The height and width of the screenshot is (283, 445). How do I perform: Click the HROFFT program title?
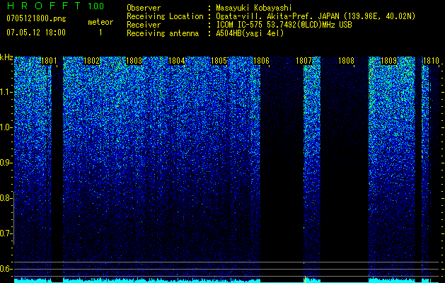(x=44, y=6)
